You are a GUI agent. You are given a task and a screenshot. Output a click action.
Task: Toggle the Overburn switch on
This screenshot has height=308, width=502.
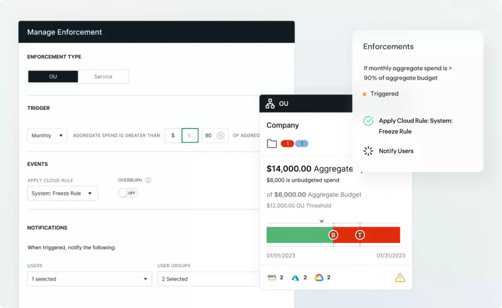point(128,193)
